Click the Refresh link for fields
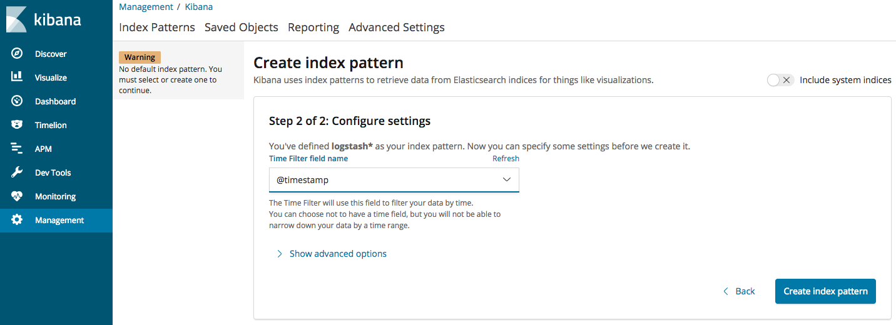This screenshot has width=896, height=325. pos(506,159)
